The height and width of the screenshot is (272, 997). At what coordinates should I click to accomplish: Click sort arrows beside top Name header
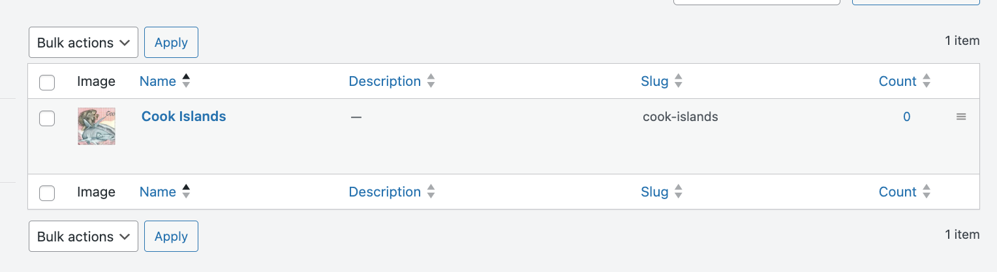(186, 81)
